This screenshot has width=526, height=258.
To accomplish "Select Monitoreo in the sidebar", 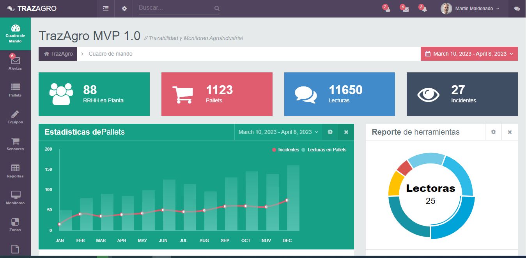I will (15, 198).
